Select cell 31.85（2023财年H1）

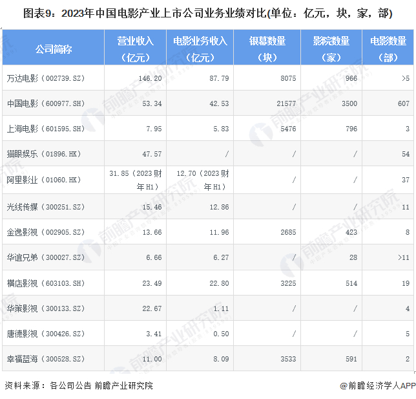click(136, 180)
